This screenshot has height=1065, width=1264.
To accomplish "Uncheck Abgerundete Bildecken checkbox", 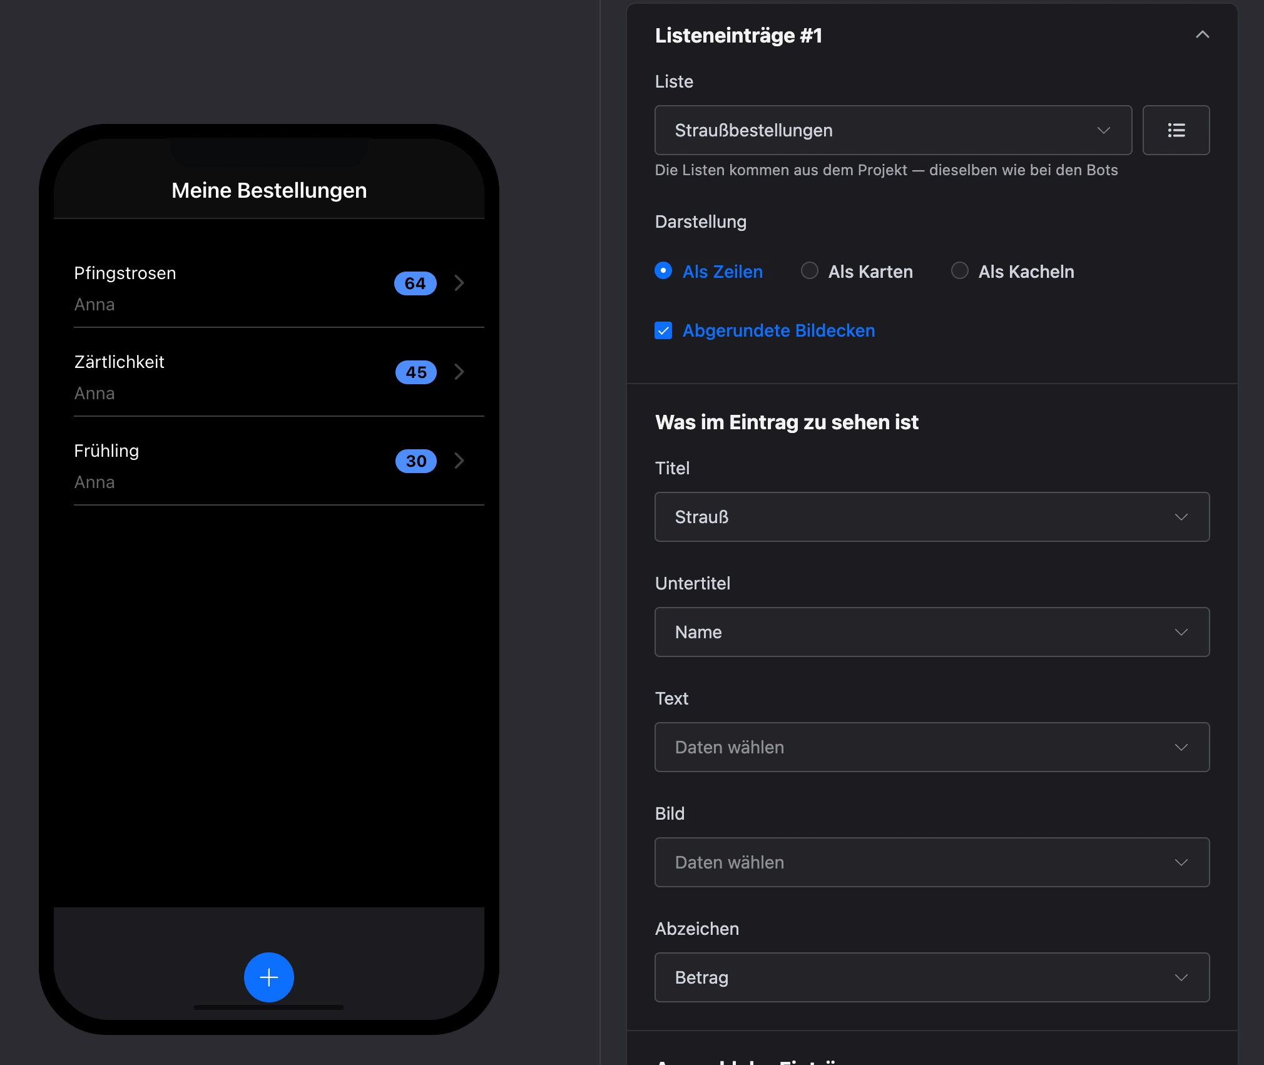I will 663,330.
